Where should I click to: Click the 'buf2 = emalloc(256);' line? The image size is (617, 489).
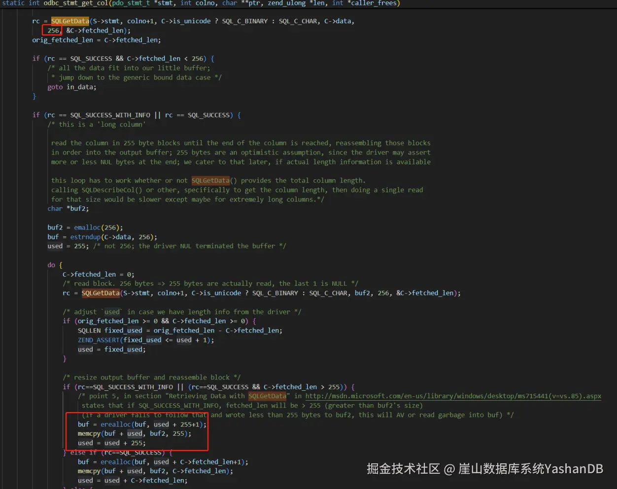tap(85, 227)
